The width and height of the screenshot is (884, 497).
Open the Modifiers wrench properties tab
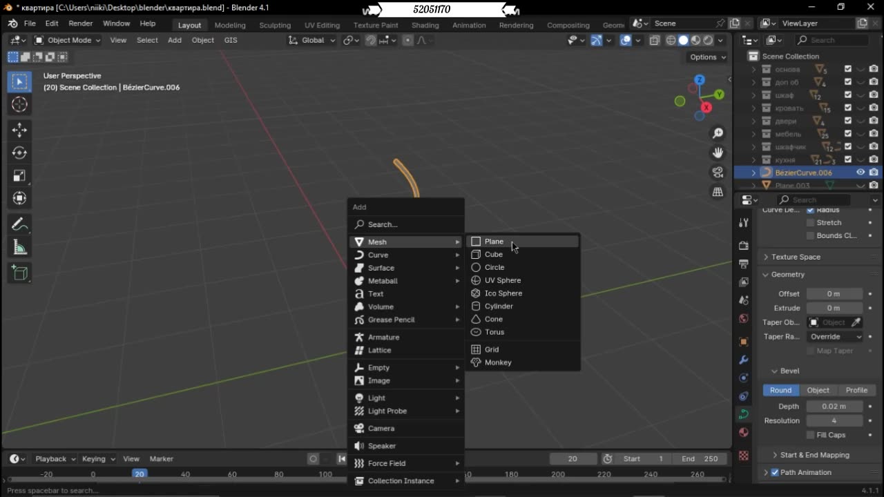tap(744, 360)
